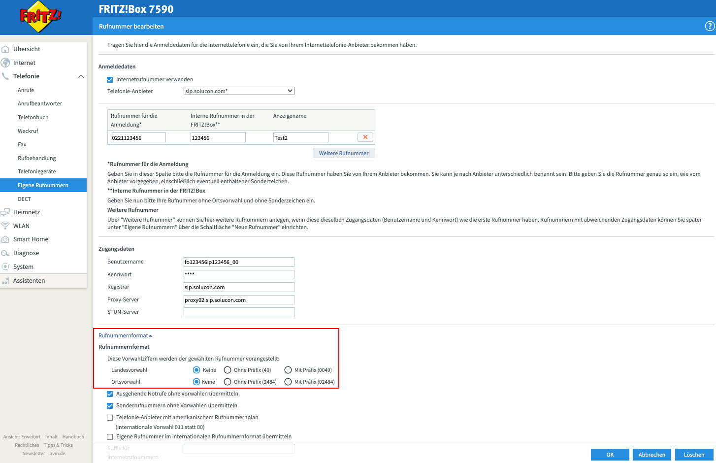Image resolution: width=716 pixels, height=463 pixels.
Task: Click Weitere Rufnummer button
Action: [344, 153]
